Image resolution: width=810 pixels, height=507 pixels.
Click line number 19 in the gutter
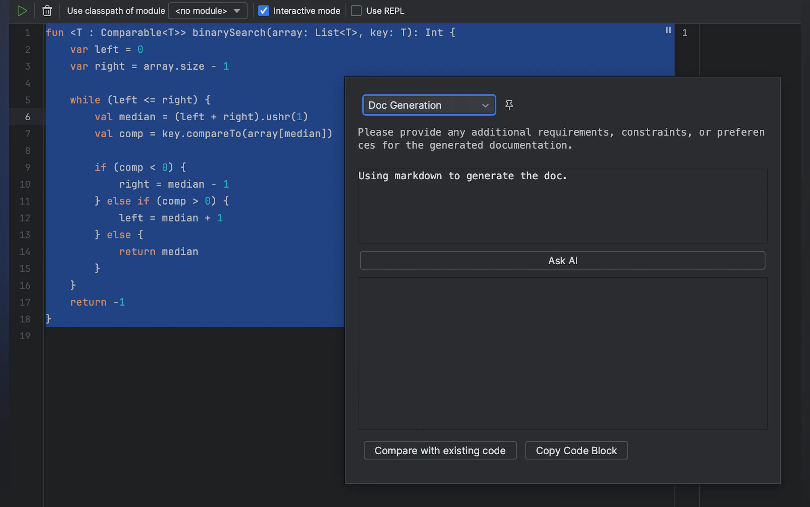25,336
